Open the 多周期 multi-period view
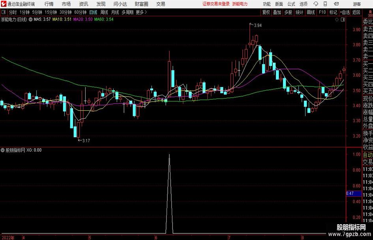 pos(127,12)
